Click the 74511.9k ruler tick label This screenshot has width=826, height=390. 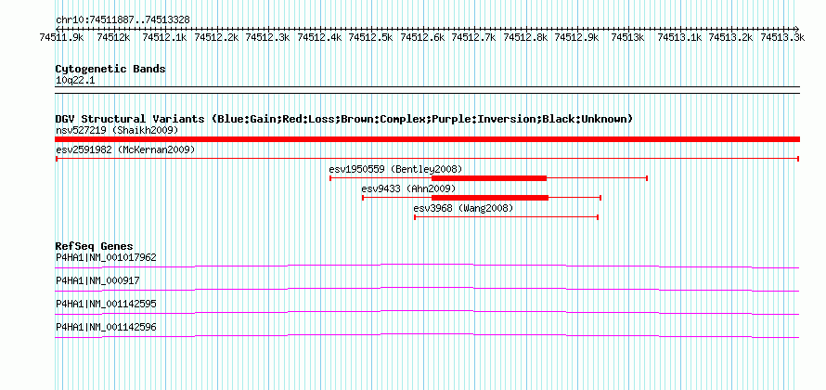(63, 37)
